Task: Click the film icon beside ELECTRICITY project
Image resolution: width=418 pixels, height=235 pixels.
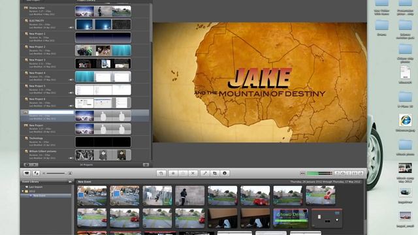Action: click(26, 21)
